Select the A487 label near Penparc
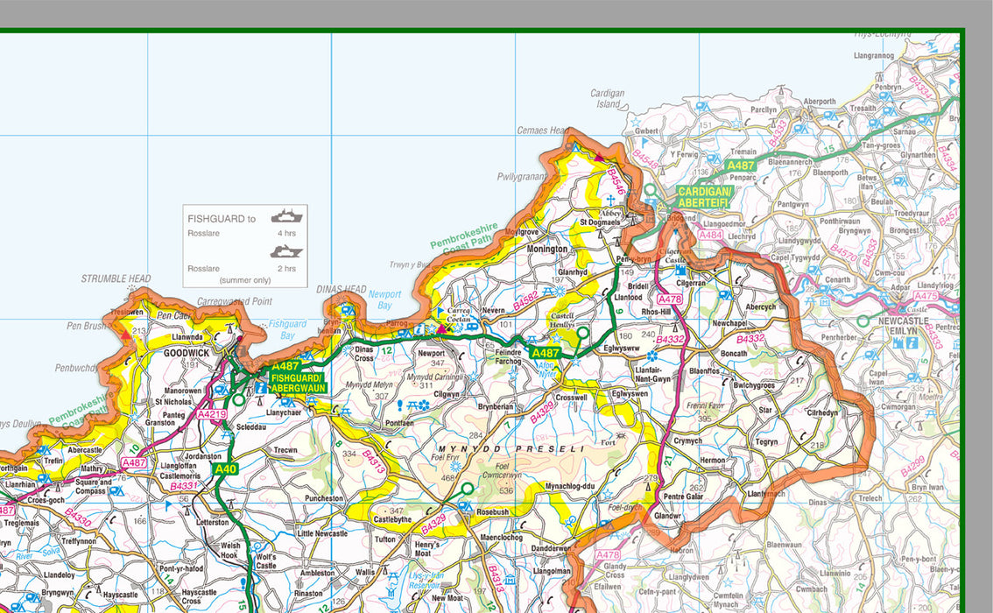The height and width of the screenshot is (613, 993). coord(740,166)
